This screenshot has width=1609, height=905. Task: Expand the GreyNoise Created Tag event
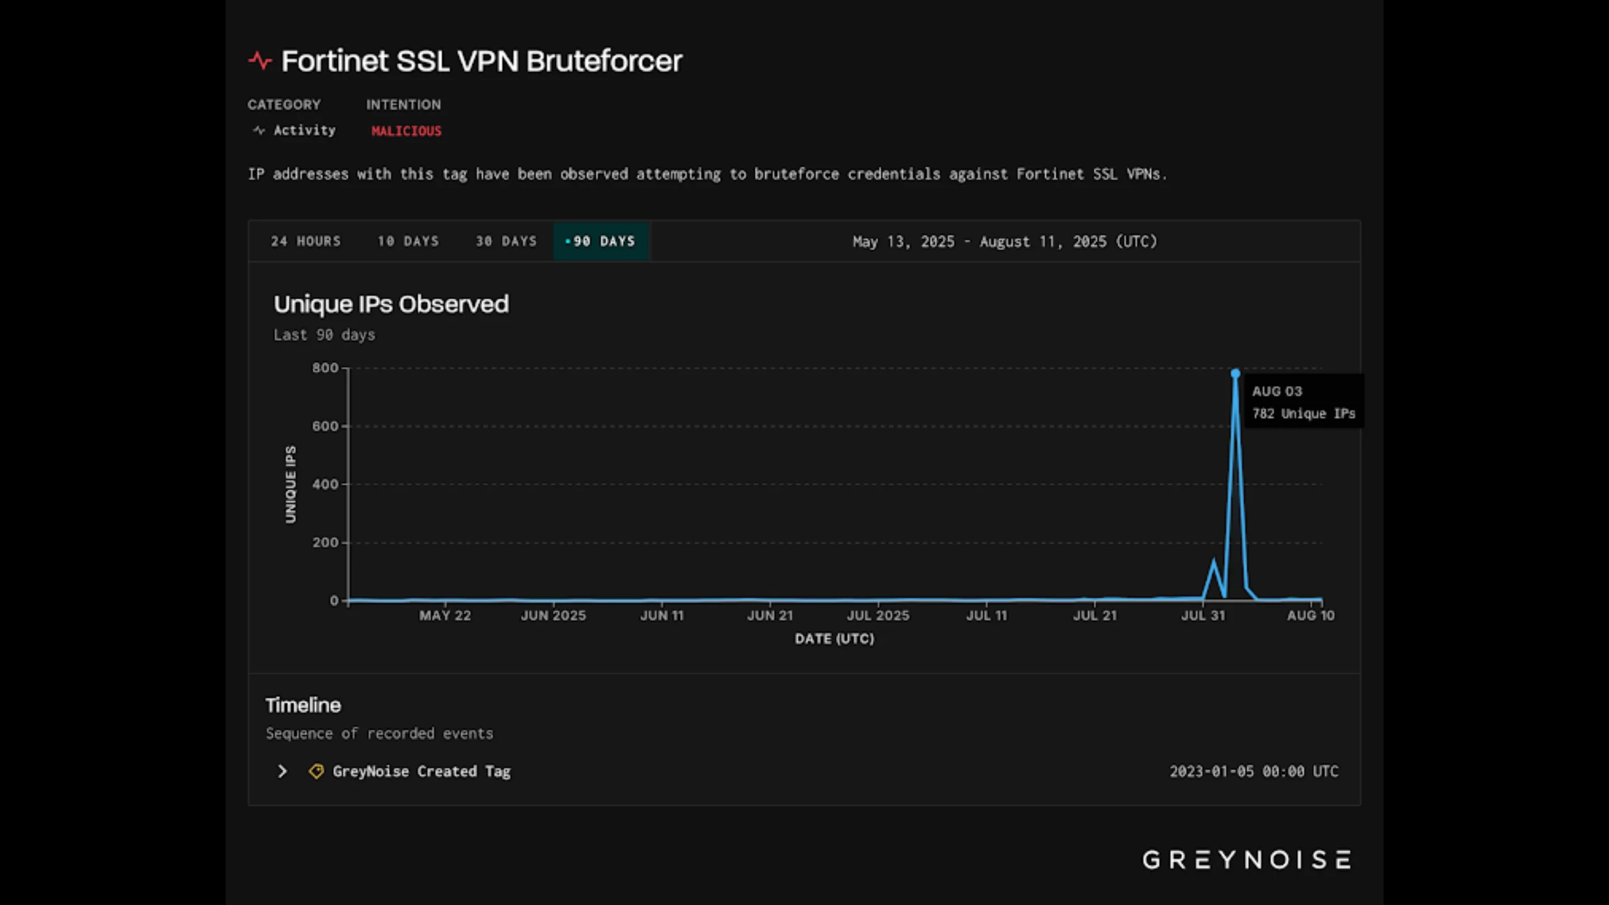(x=282, y=771)
